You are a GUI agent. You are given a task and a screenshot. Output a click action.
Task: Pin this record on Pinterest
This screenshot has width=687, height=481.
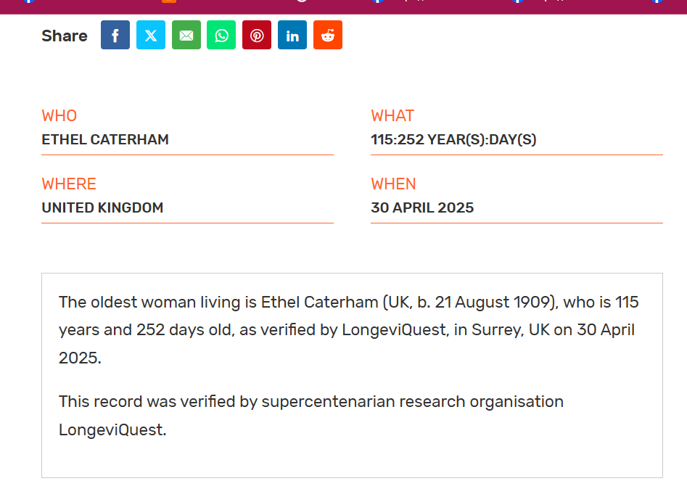point(257,35)
